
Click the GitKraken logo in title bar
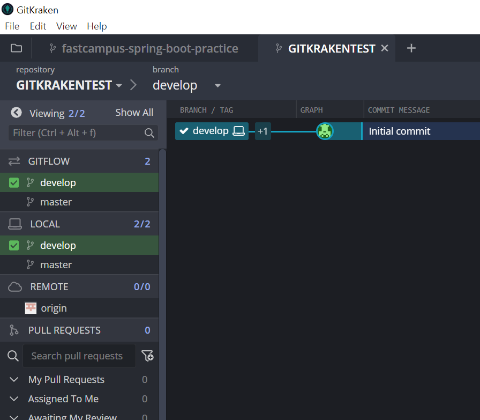[x=7, y=9]
